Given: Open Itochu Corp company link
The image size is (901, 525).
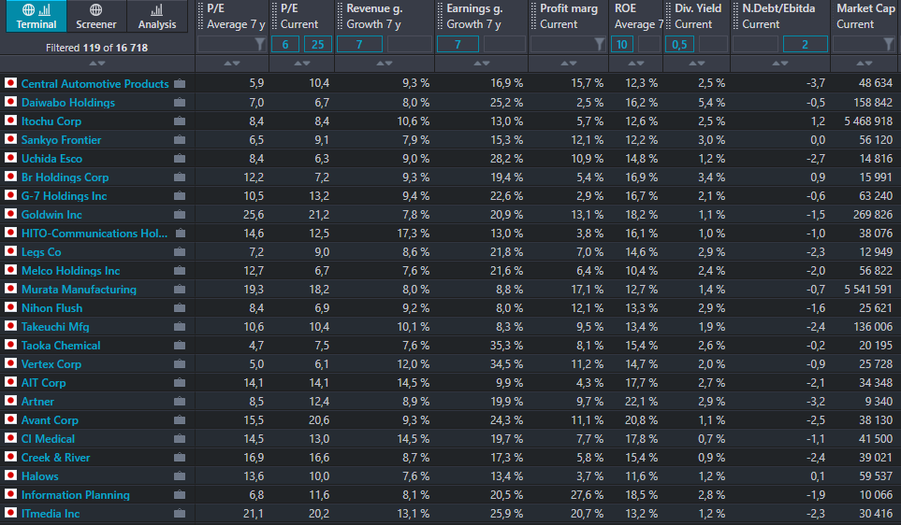Looking at the screenshot, I should [x=51, y=121].
